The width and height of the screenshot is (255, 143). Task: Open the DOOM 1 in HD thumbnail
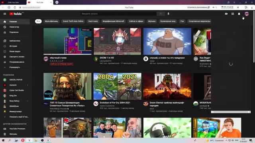pos(118,41)
